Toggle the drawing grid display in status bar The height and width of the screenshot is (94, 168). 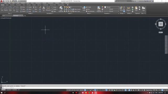(85, 90)
